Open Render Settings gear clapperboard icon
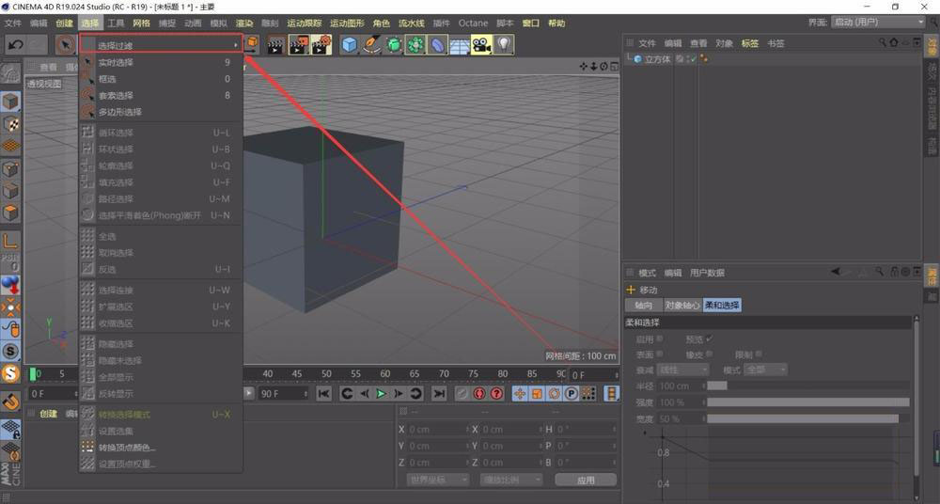Screen dimensions: 940x504 coord(321,45)
